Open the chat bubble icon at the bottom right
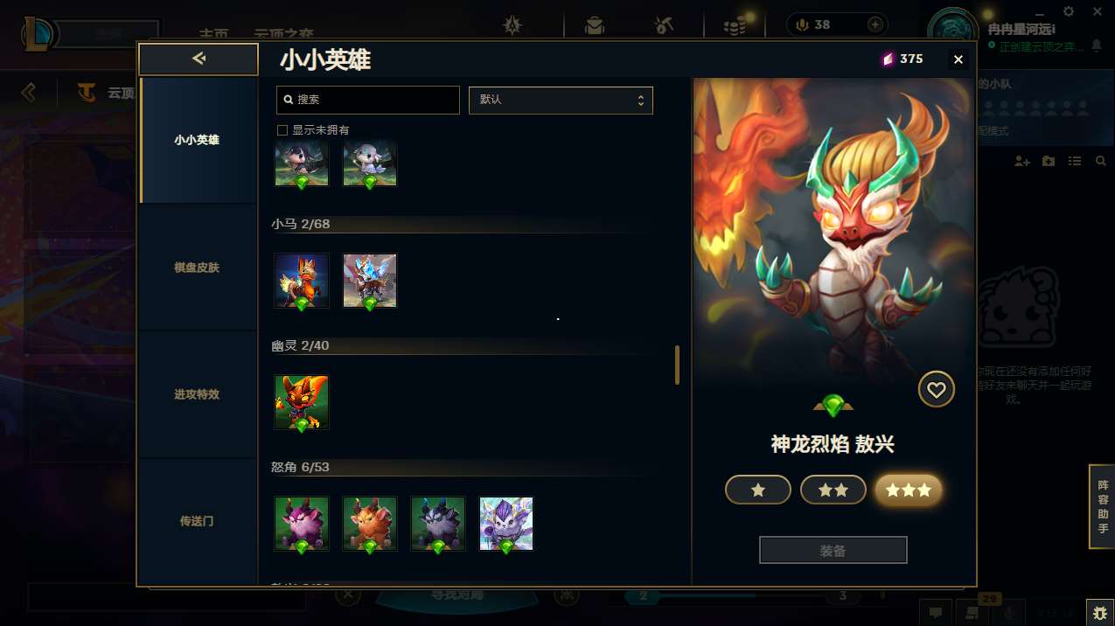 pyautogui.click(x=935, y=613)
